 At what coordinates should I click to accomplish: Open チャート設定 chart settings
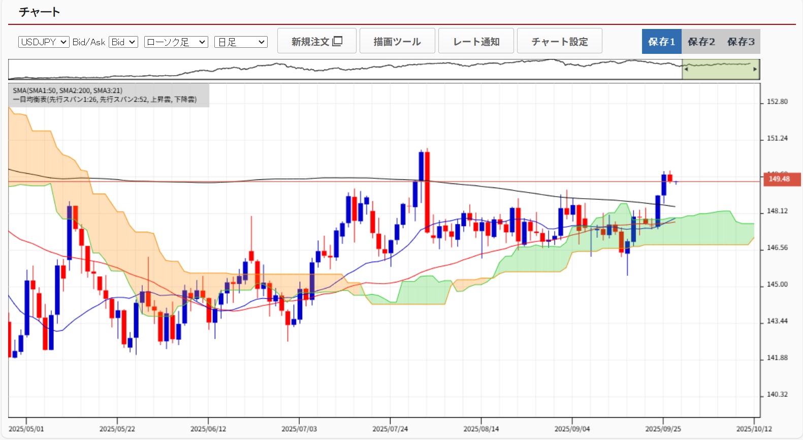click(x=560, y=41)
